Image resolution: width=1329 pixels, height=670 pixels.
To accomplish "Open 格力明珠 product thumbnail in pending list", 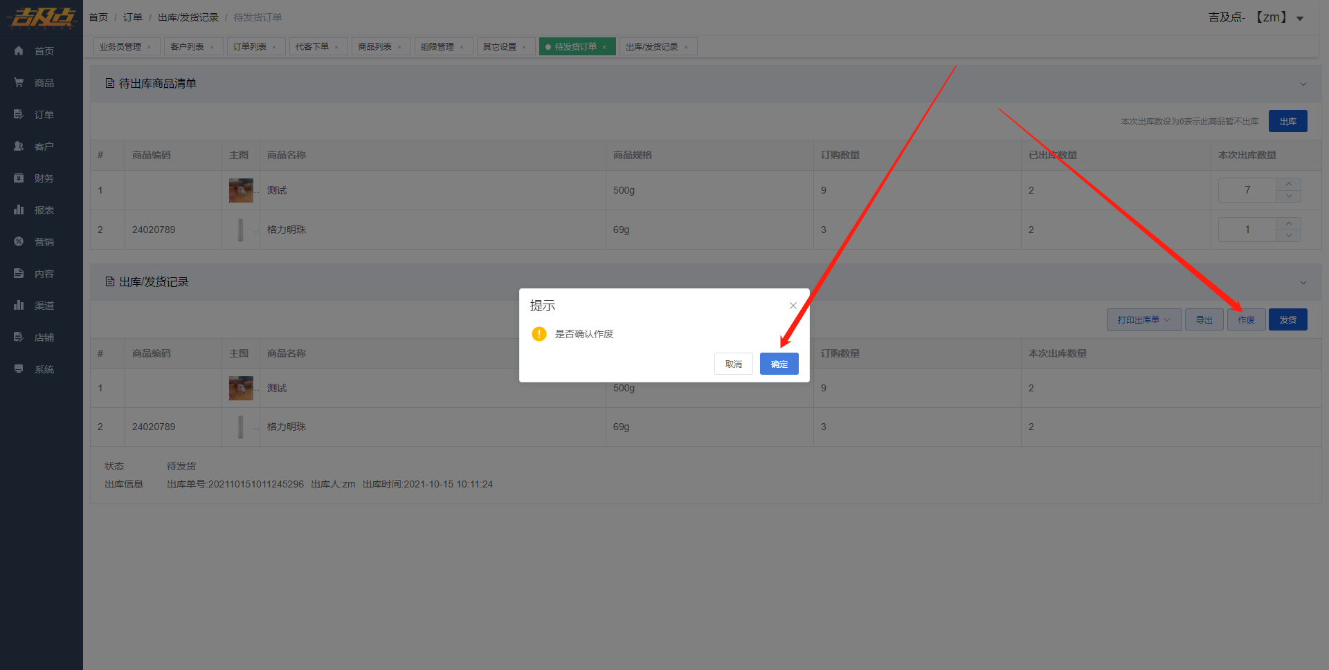I will click(241, 230).
